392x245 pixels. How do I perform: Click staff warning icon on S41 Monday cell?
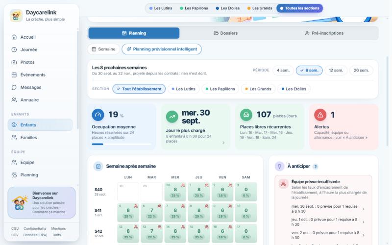tap(136, 206)
